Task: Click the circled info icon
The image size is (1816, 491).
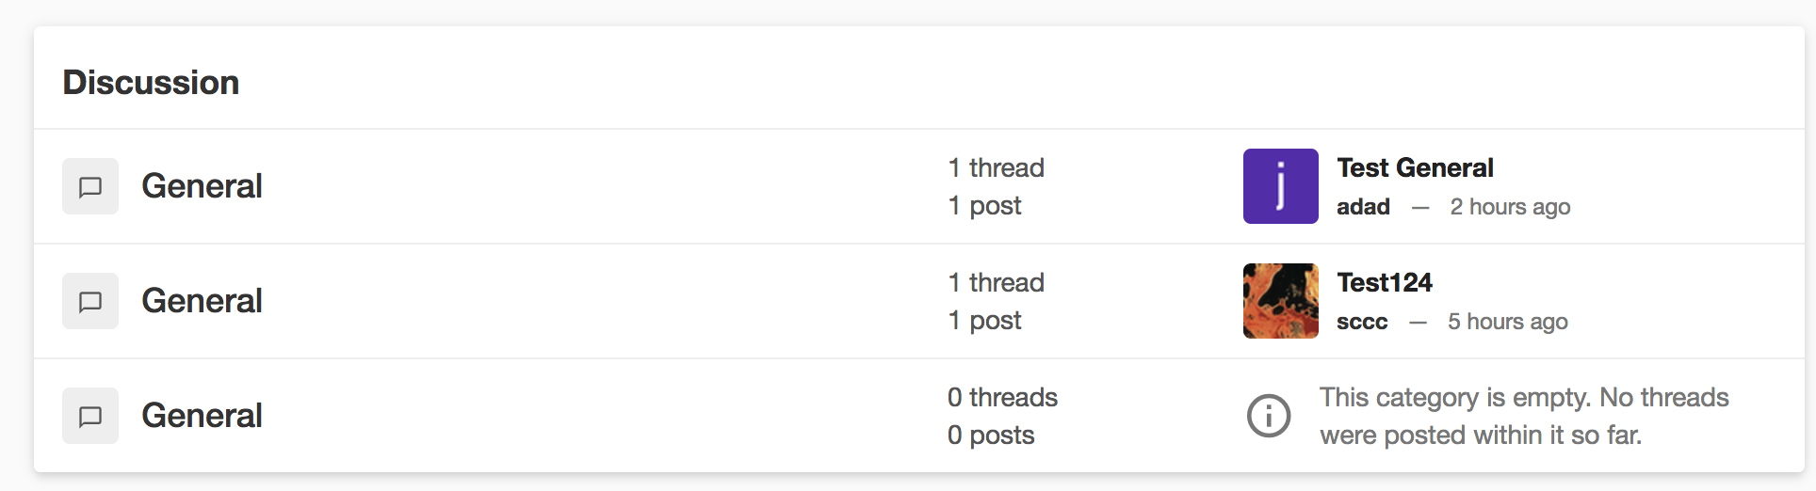Action: 1269,416
